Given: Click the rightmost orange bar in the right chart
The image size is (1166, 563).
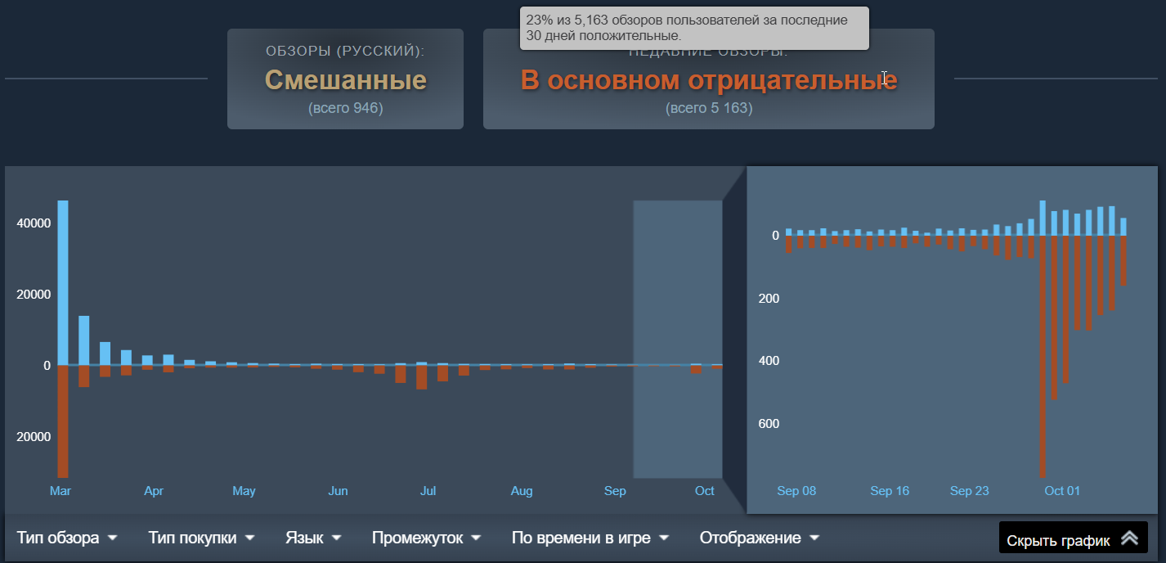Looking at the screenshot, I should (x=1123, y=260).
